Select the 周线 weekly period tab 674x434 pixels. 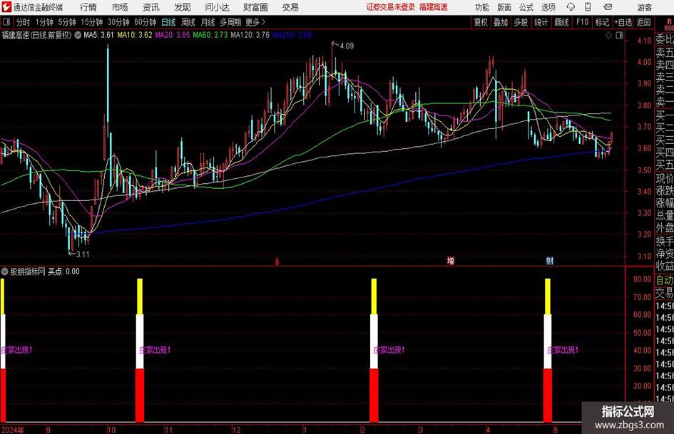tap(188, 22)
